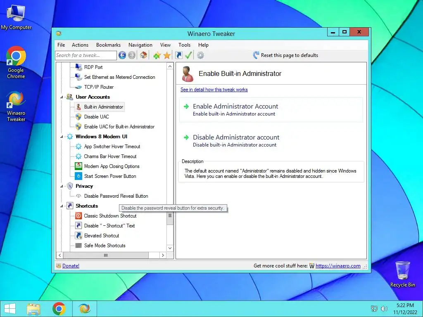Open the Tools menu
This screenshot has width=423, height=317.
tap(185, 45)
